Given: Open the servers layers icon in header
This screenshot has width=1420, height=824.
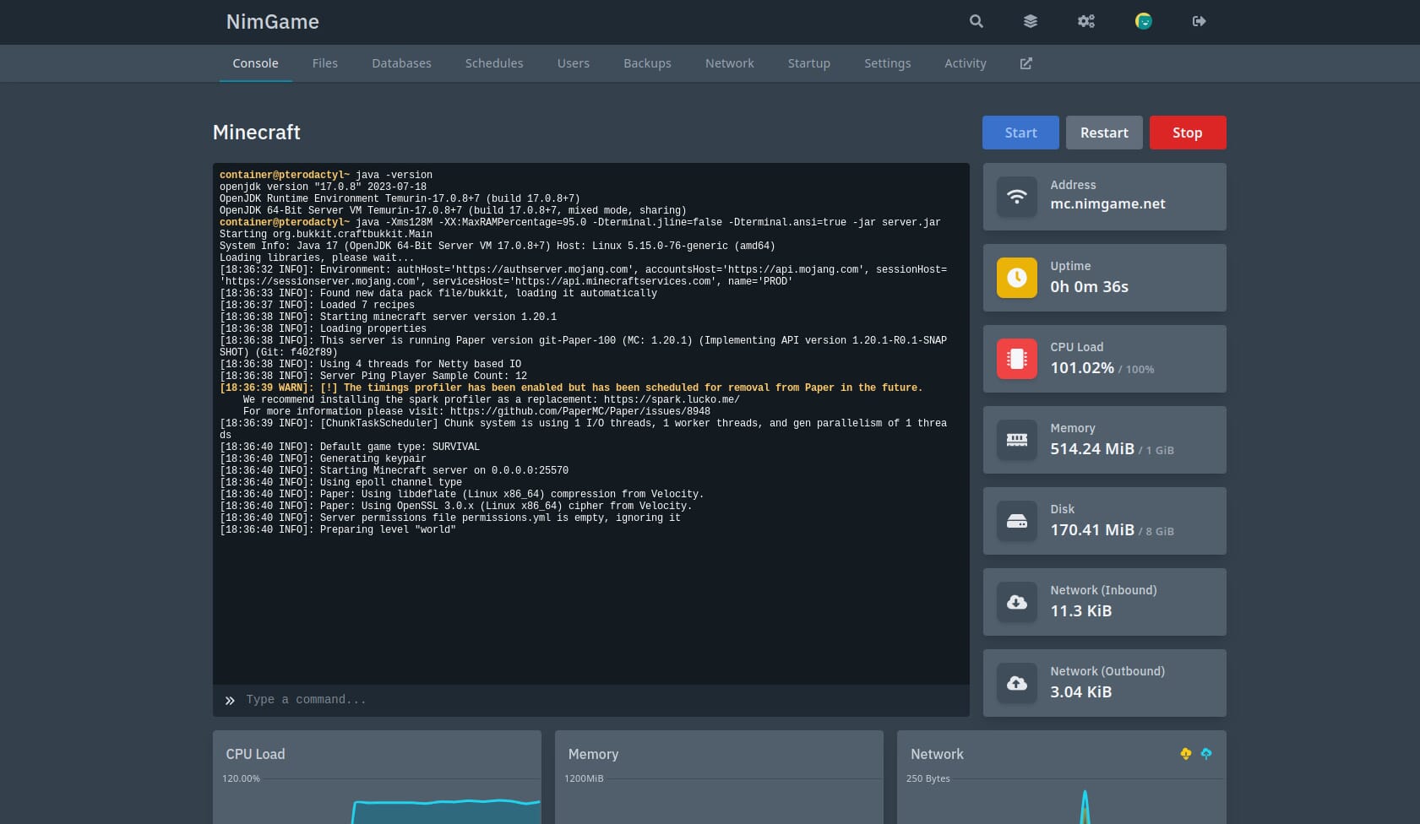Looking at the screenshot, I should 1030,21.
